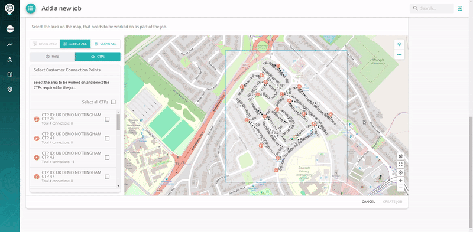Click the Clear All button

click(x=105, y=44)
